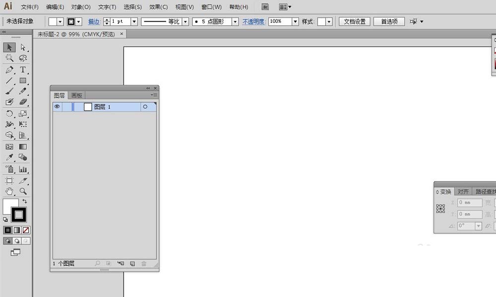Click the 描边 link
This screenshot has width=496, height=297.
click(x=94, y=21)
